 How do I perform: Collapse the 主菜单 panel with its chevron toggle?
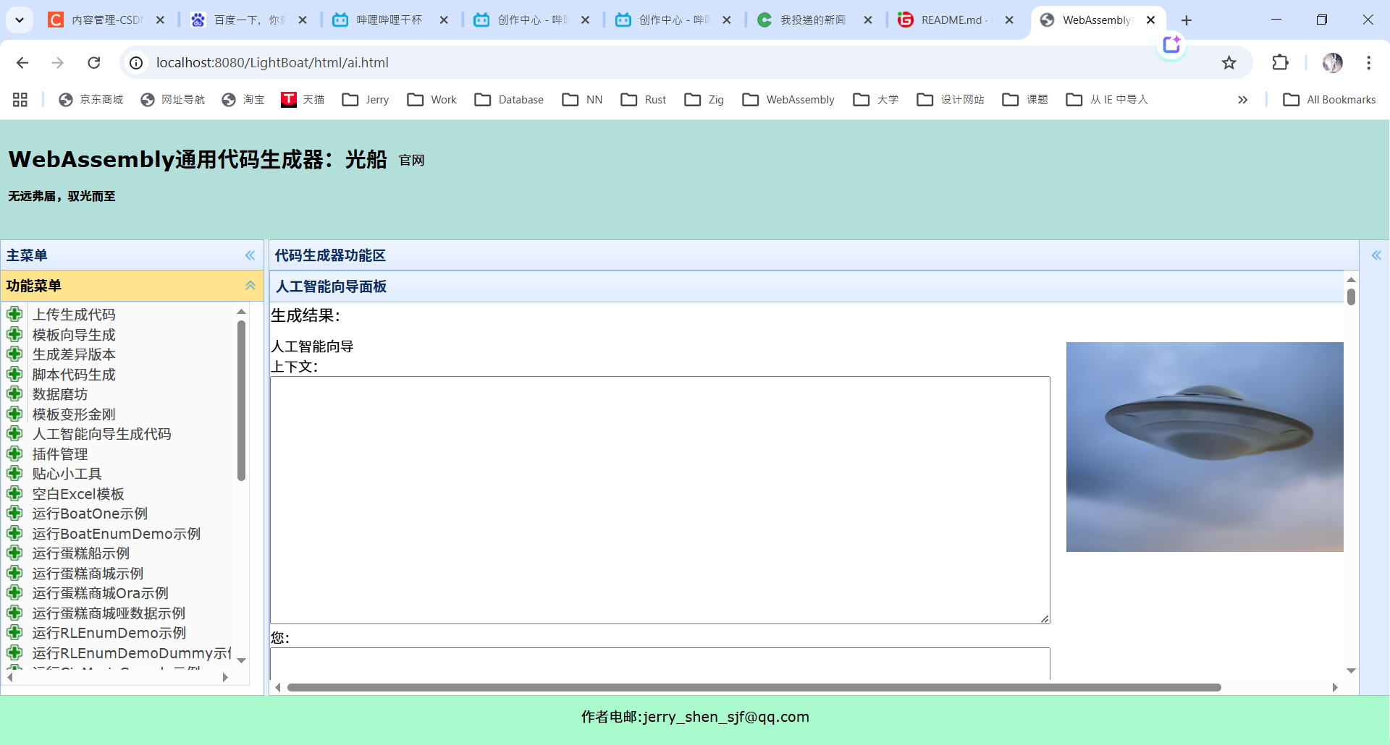pyautogui.click(x=250, y=255)
